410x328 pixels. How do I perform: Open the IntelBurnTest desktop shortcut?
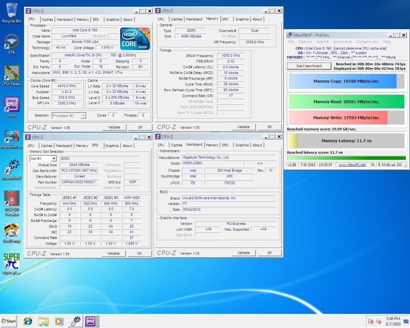(12, 137)
